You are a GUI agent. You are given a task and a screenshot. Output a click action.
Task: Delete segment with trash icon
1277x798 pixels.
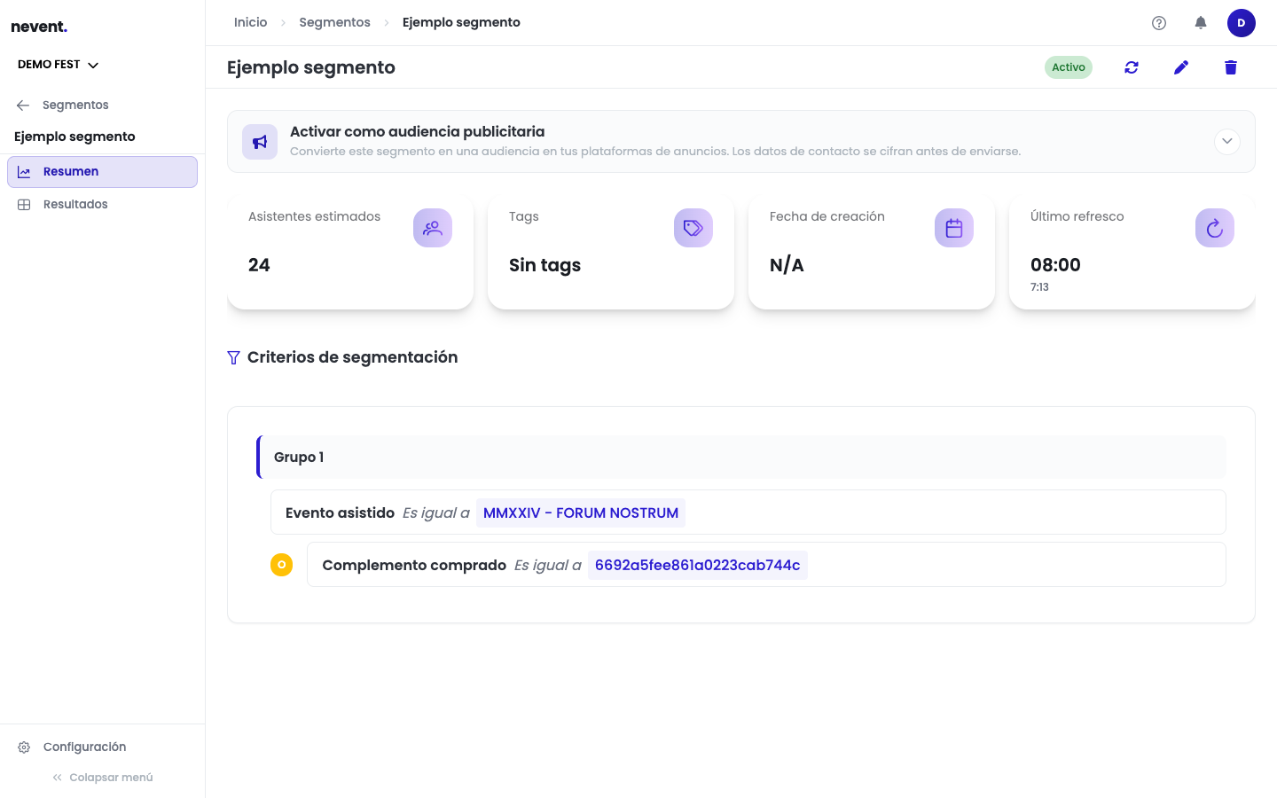point(1231,67)
